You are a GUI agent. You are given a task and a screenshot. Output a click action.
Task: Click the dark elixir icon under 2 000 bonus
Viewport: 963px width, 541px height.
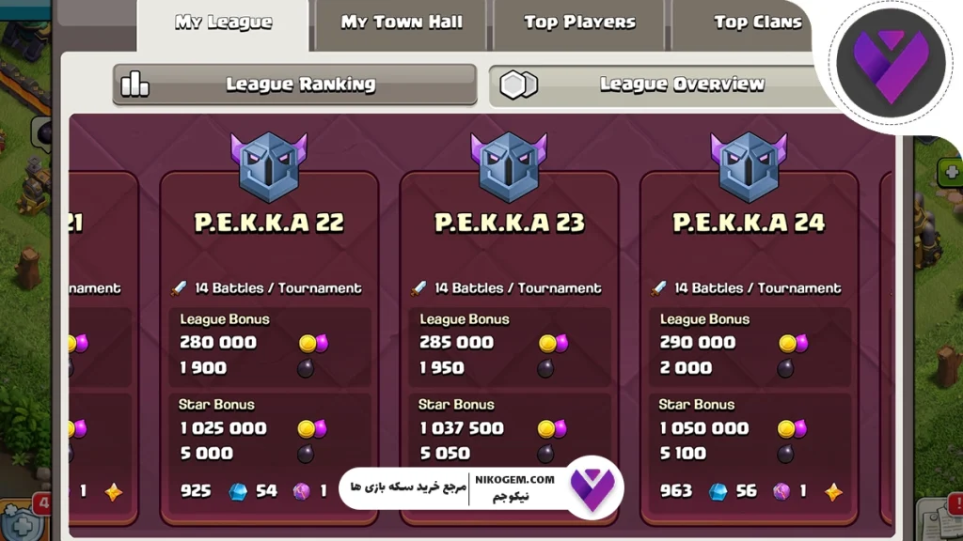[785, 368]
